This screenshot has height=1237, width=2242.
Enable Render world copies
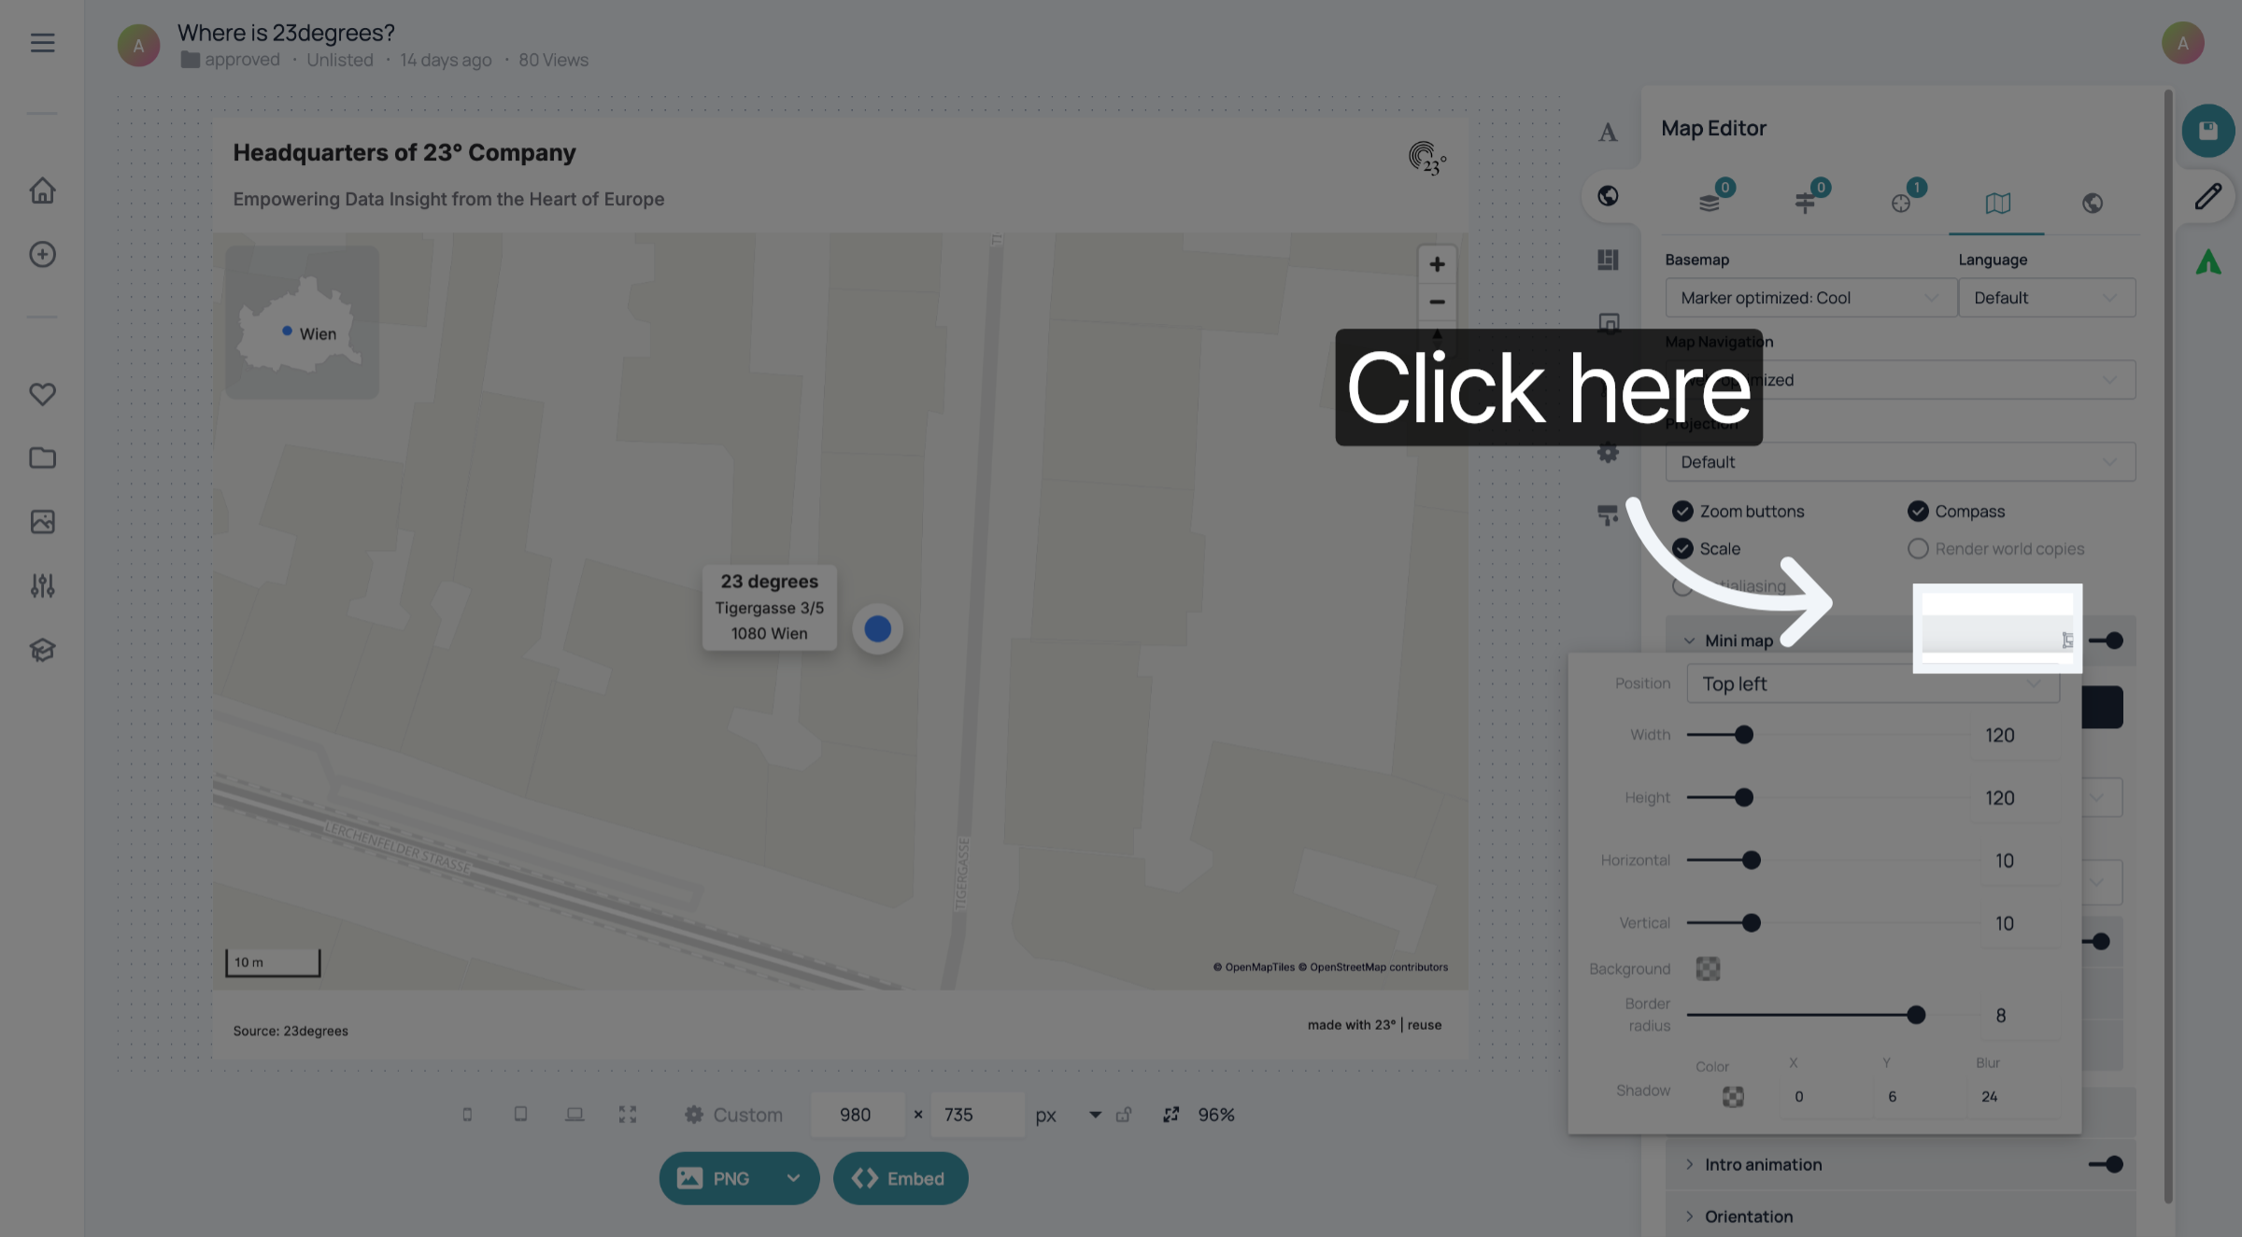[x=1918, y=549]
